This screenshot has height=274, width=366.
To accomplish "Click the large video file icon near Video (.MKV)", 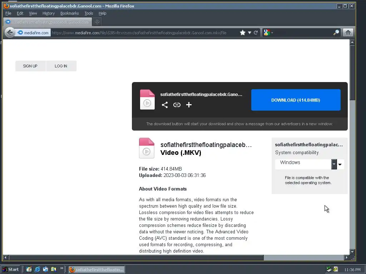I will pos(147,148).
